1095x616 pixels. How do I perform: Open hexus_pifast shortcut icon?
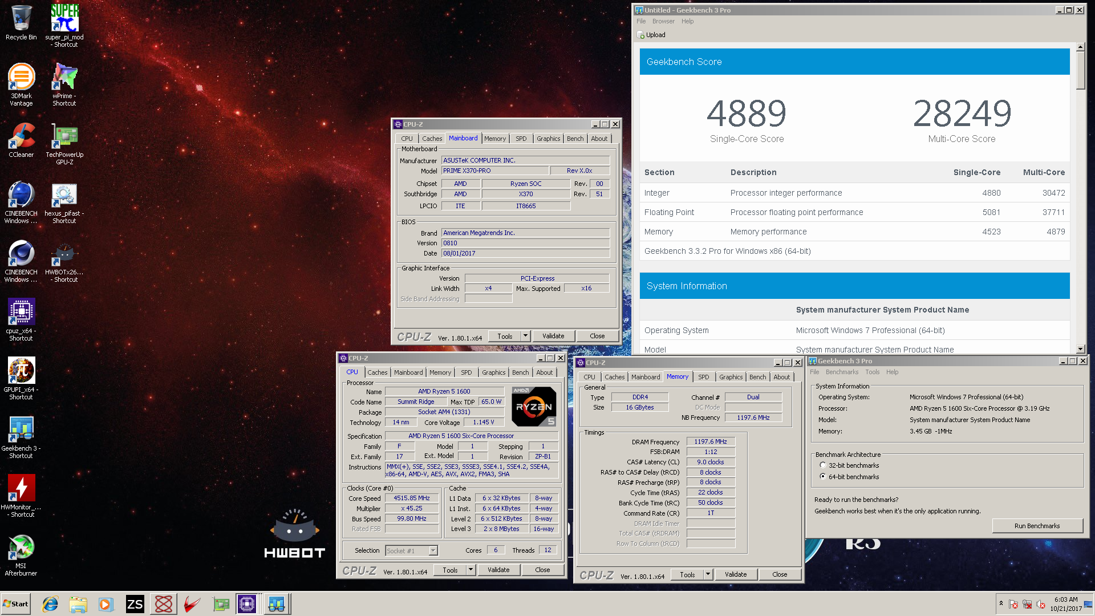click(64, 202)
